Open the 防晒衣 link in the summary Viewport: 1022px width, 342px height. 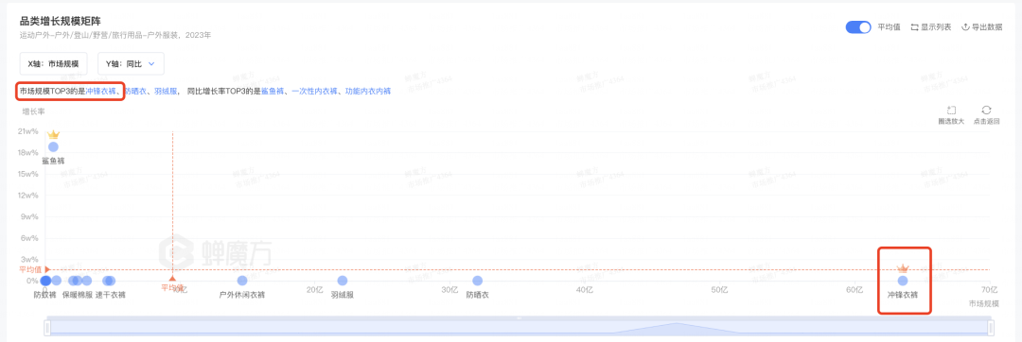135,92
